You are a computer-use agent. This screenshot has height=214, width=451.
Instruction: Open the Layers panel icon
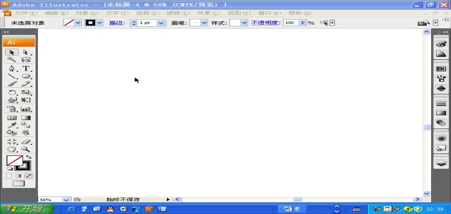click(x=441, y=164)
